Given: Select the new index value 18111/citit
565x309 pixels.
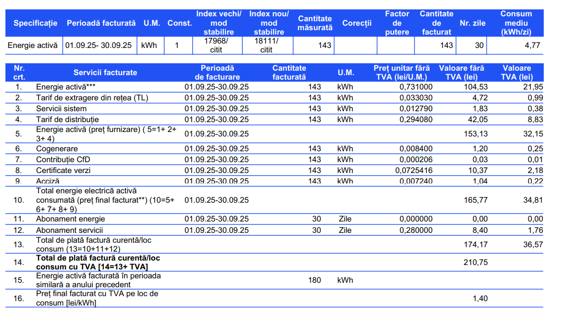Looking at the screenshot, I should [x=266, y=45].
